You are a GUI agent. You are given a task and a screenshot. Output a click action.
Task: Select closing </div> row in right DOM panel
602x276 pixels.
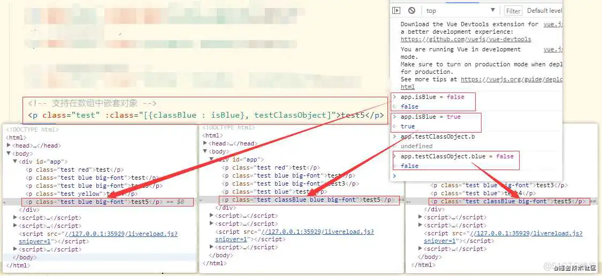pyautogui.click(x=435, y=209)
